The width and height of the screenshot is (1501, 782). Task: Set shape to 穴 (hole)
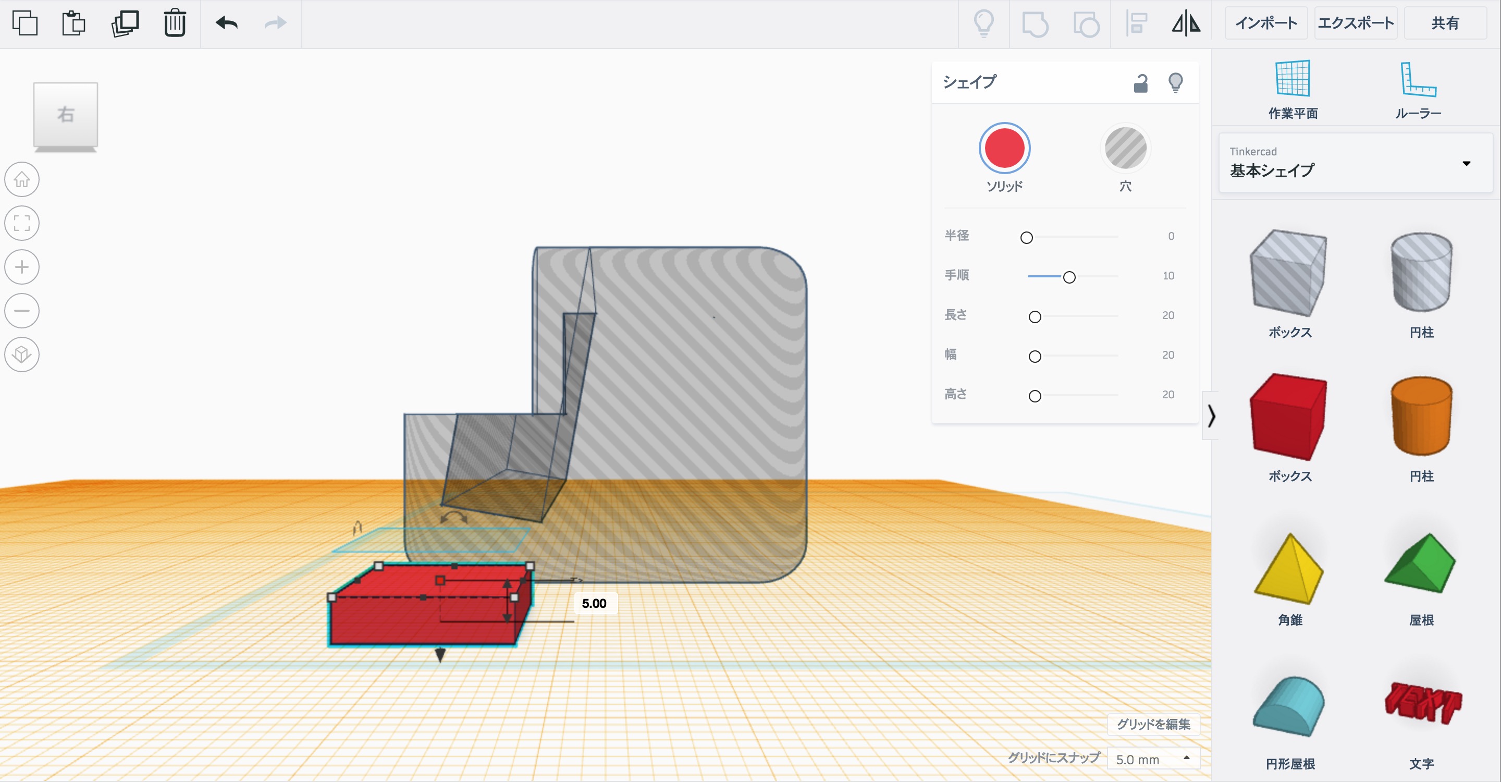point(1125,148)
